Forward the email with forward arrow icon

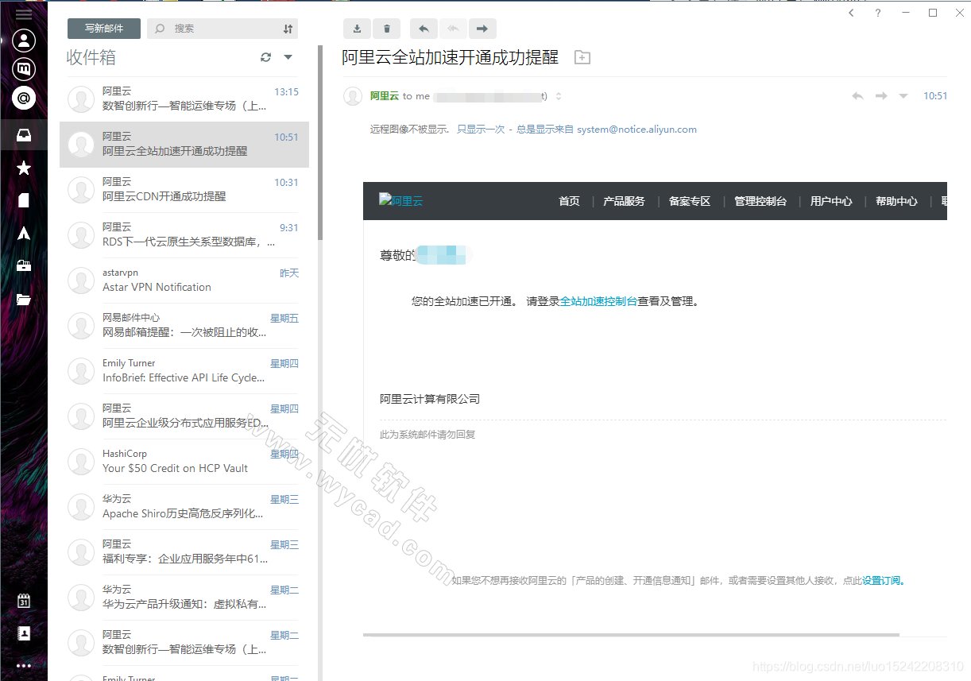click(x=482, y=28)
